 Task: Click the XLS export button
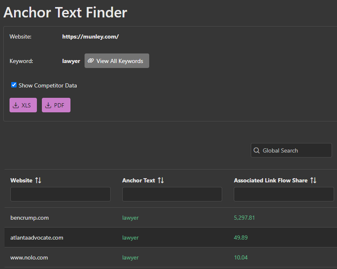[23, 105]
